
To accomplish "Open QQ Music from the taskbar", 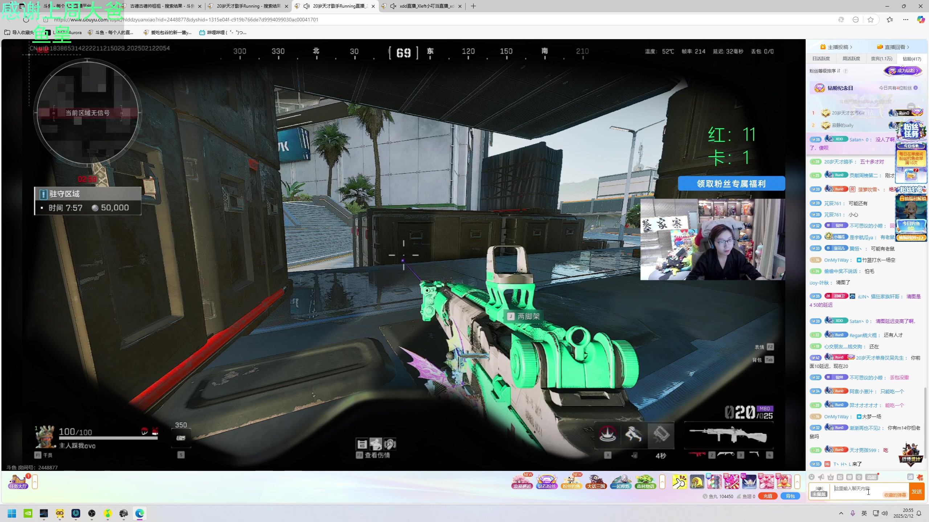I will [108, 513].
